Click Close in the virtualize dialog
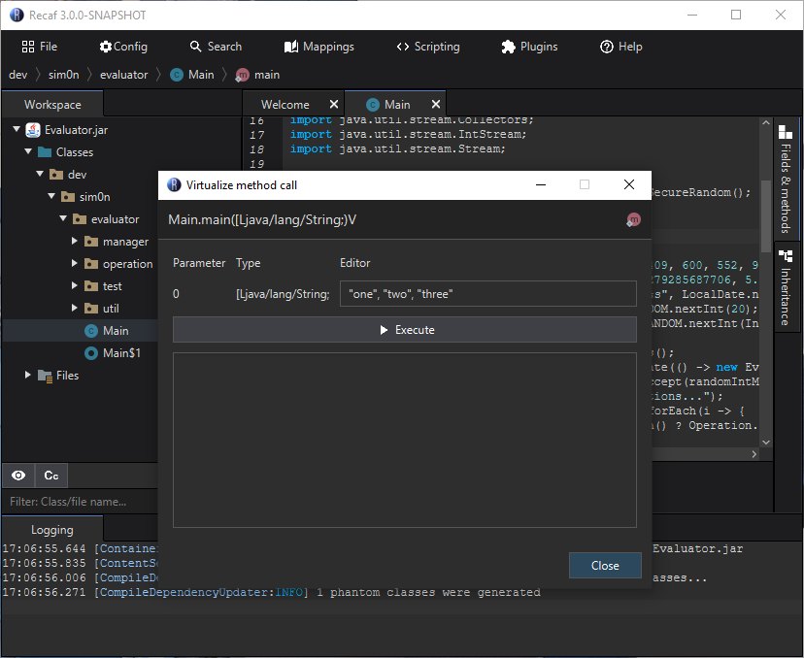The width and height of the screenshot is (804, 658). pos(605,566)
